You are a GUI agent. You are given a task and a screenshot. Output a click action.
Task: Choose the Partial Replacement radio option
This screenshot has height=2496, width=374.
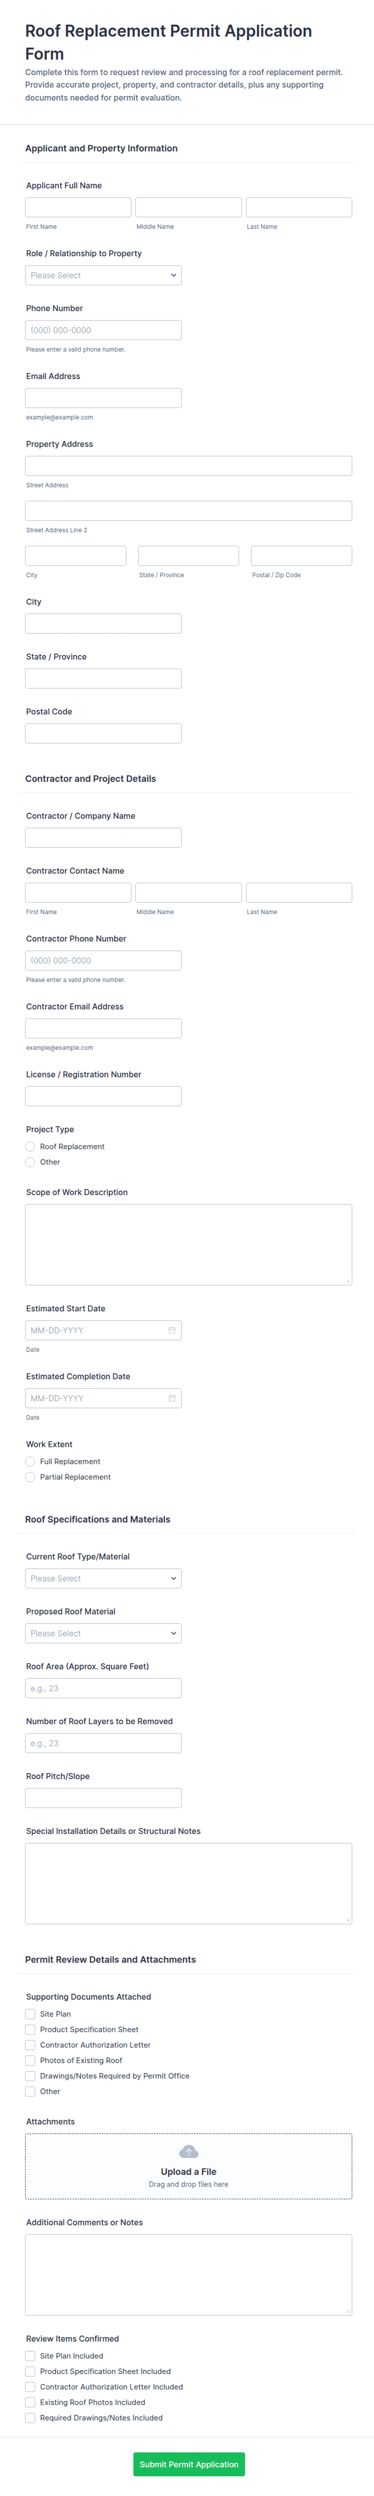pos(31,1477)
